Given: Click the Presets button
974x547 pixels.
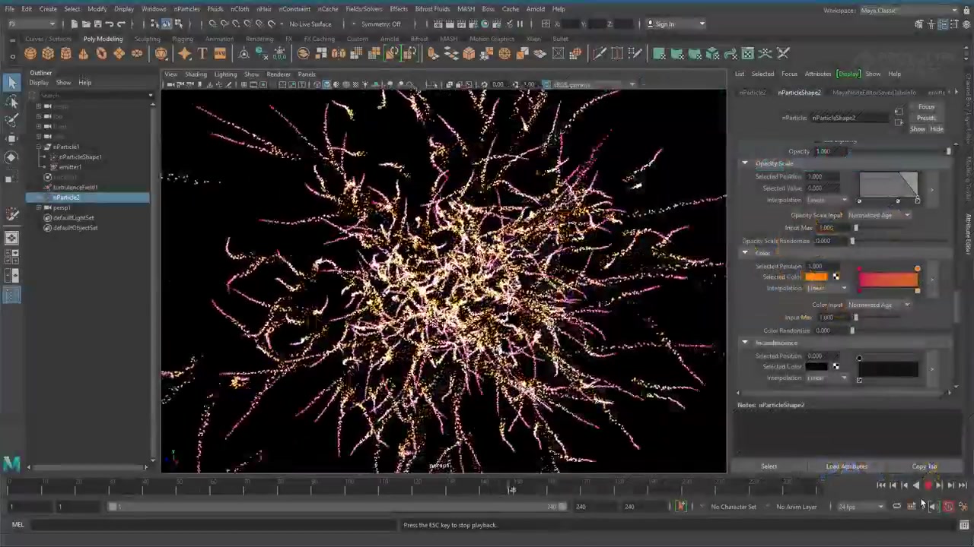Looking at the screenshot, I should coord(926,118).
